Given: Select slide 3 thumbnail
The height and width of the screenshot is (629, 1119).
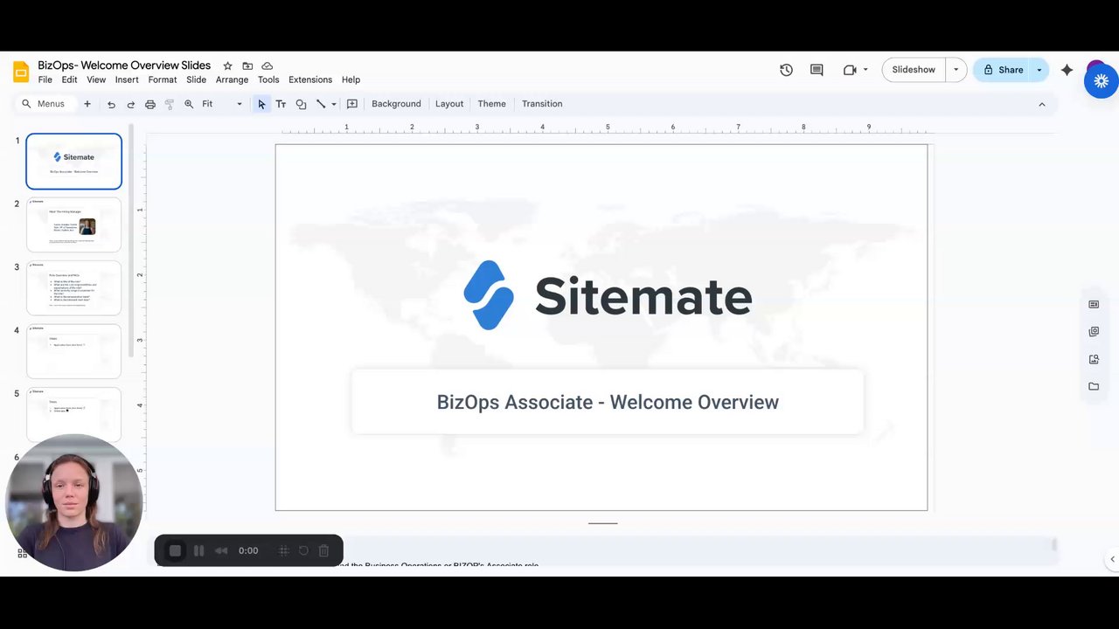Looking at the screenshot, I should [x=73, y=287].
